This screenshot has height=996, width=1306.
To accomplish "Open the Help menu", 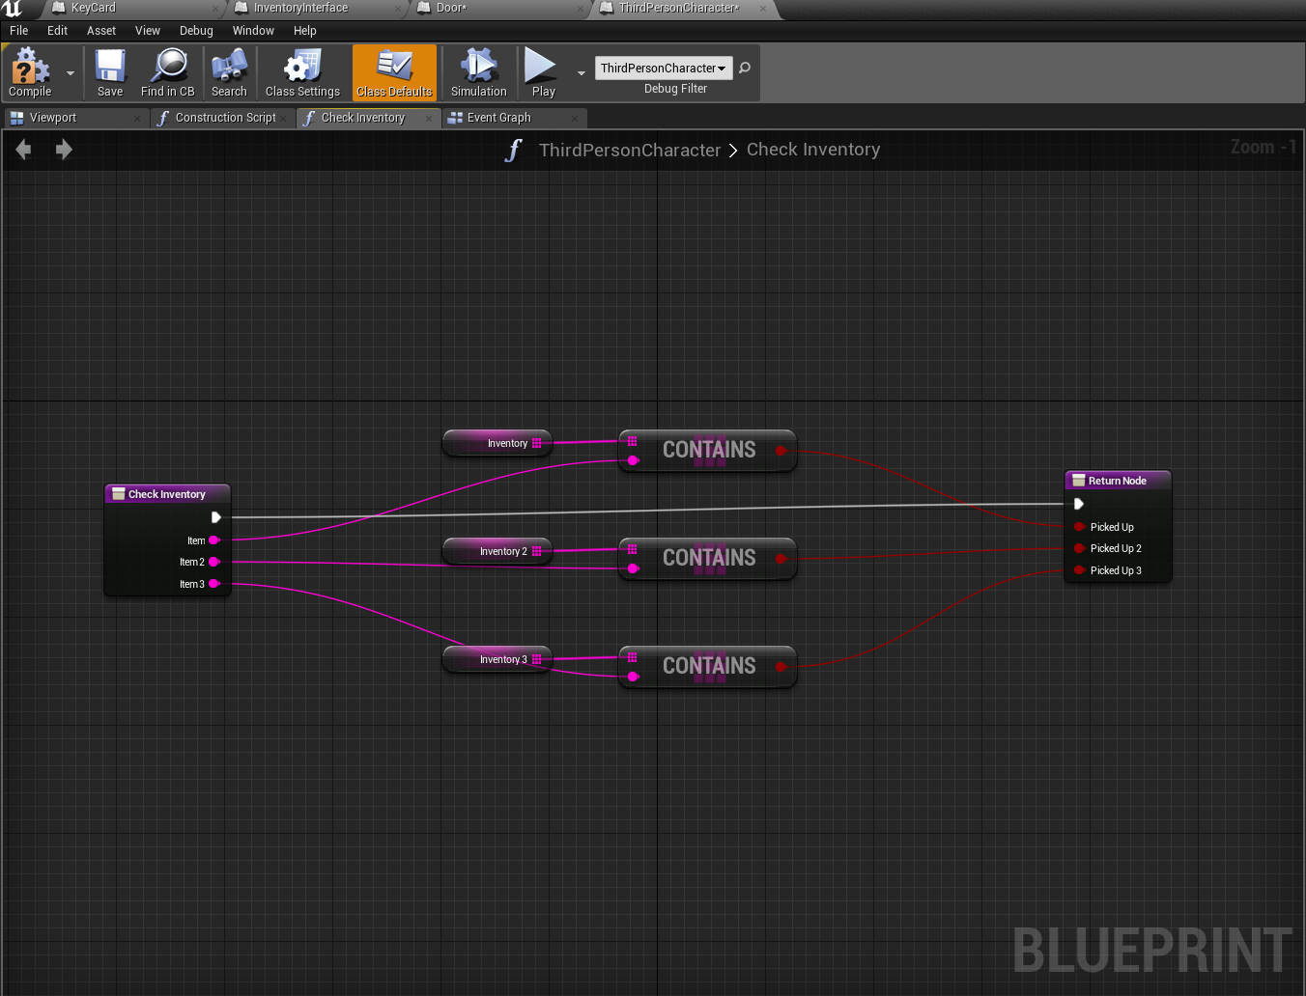I will tap(305, 31).
